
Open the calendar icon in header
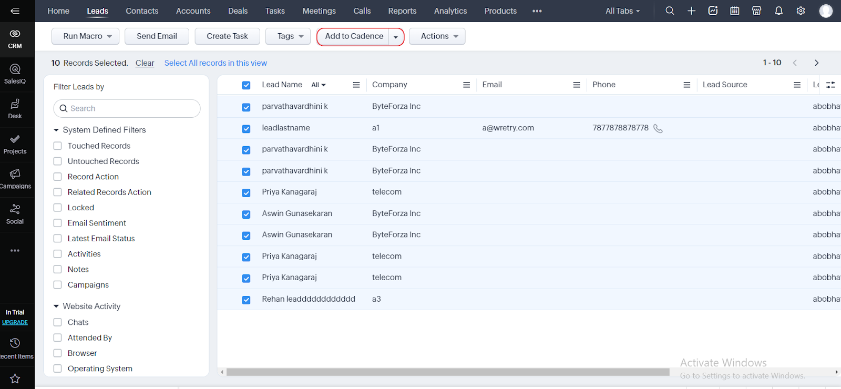point(735,11)
